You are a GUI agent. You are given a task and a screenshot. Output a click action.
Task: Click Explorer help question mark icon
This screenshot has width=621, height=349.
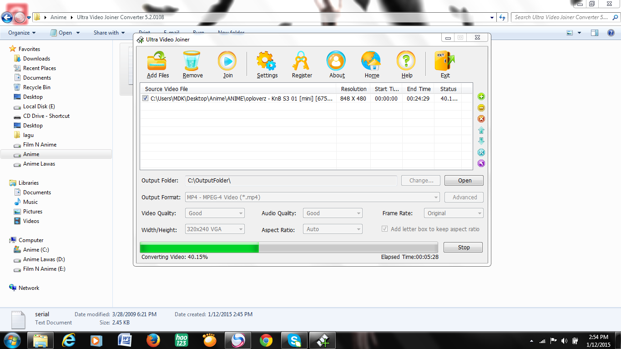point(611,33)
